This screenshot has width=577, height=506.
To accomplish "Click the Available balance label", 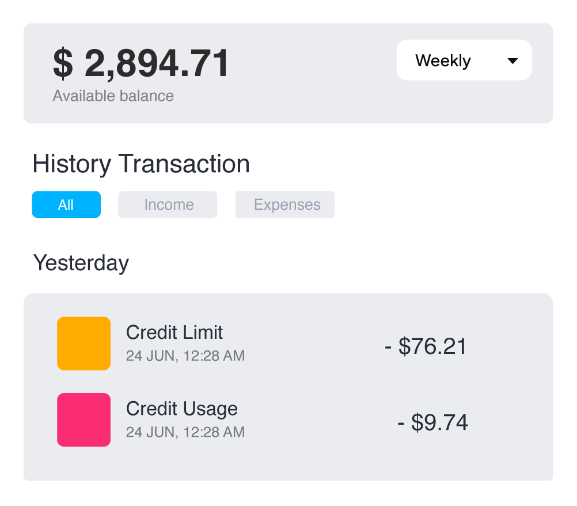I will (113, 96).
